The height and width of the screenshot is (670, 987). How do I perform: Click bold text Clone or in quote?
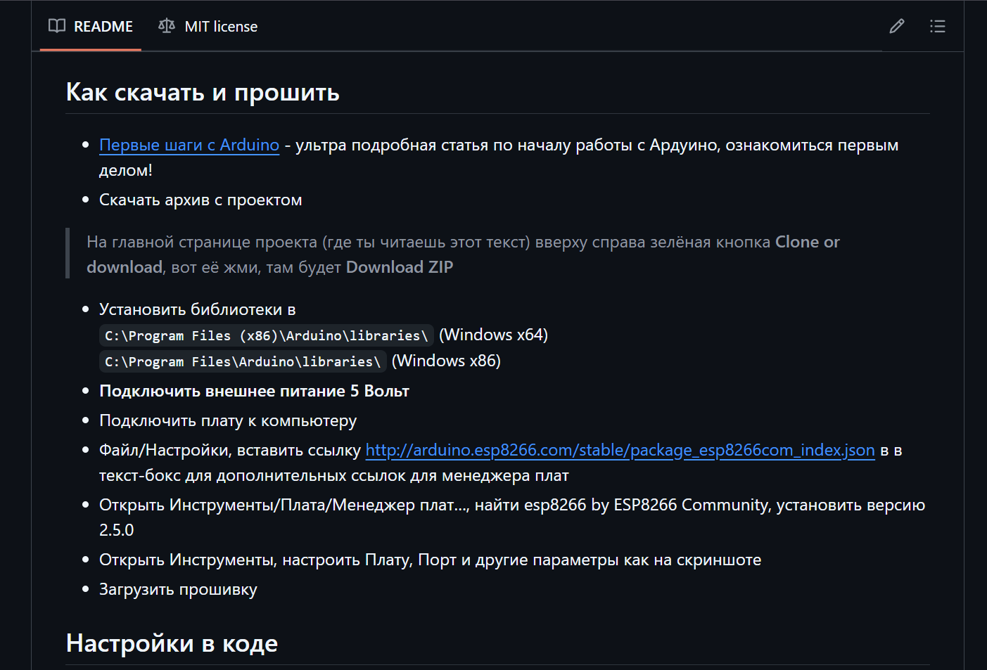pyautogui.click(x=808, y=242)
